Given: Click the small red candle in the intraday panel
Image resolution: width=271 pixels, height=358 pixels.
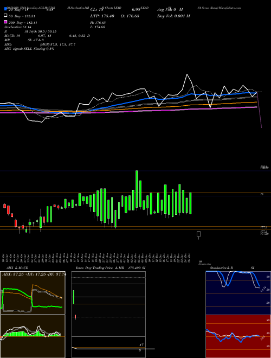Looking at the screenshot, I should (x=75, y=317).
